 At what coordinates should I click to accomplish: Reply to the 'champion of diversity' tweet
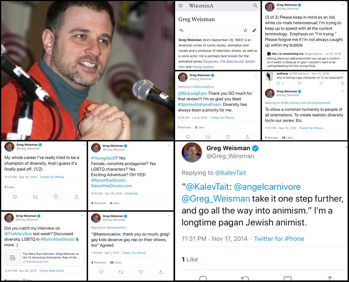tap(15, 197)
